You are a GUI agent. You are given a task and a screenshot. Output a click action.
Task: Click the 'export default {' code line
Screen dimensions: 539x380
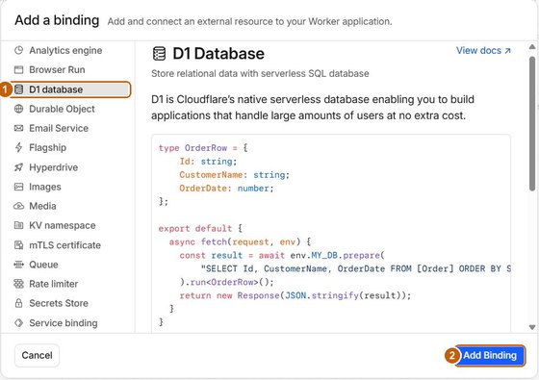(x=200, y=229)
